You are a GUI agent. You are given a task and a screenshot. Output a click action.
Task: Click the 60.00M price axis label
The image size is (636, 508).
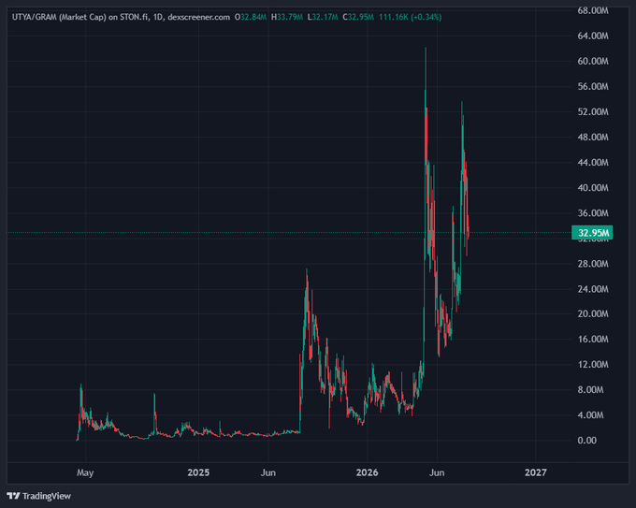tap(593, 61)
